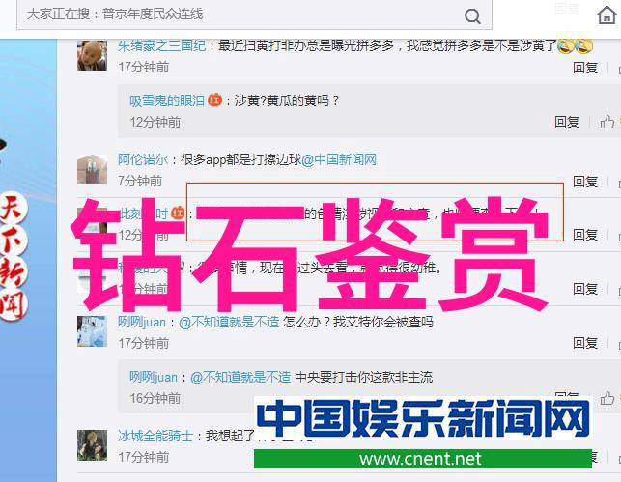Open avatar of 冰城全能骑士
This screenshot has height=482, width=621.
point(92,445)
